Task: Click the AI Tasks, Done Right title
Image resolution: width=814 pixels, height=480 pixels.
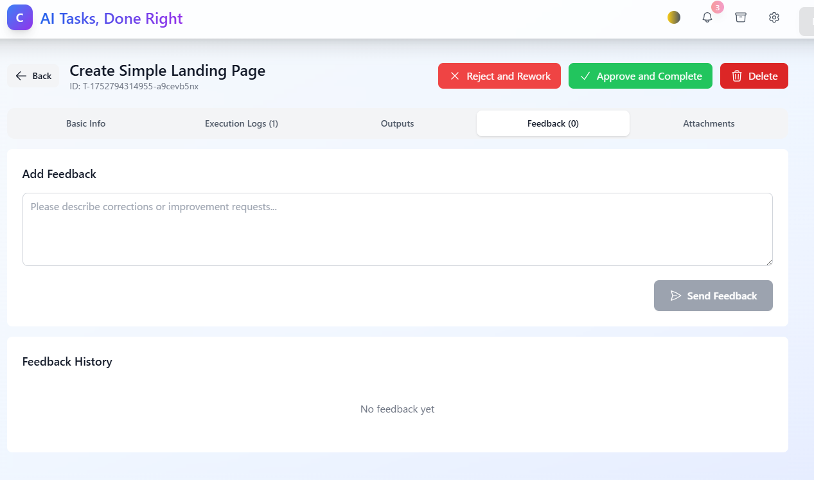Action: pyautogui.click(x=112, y=19)
